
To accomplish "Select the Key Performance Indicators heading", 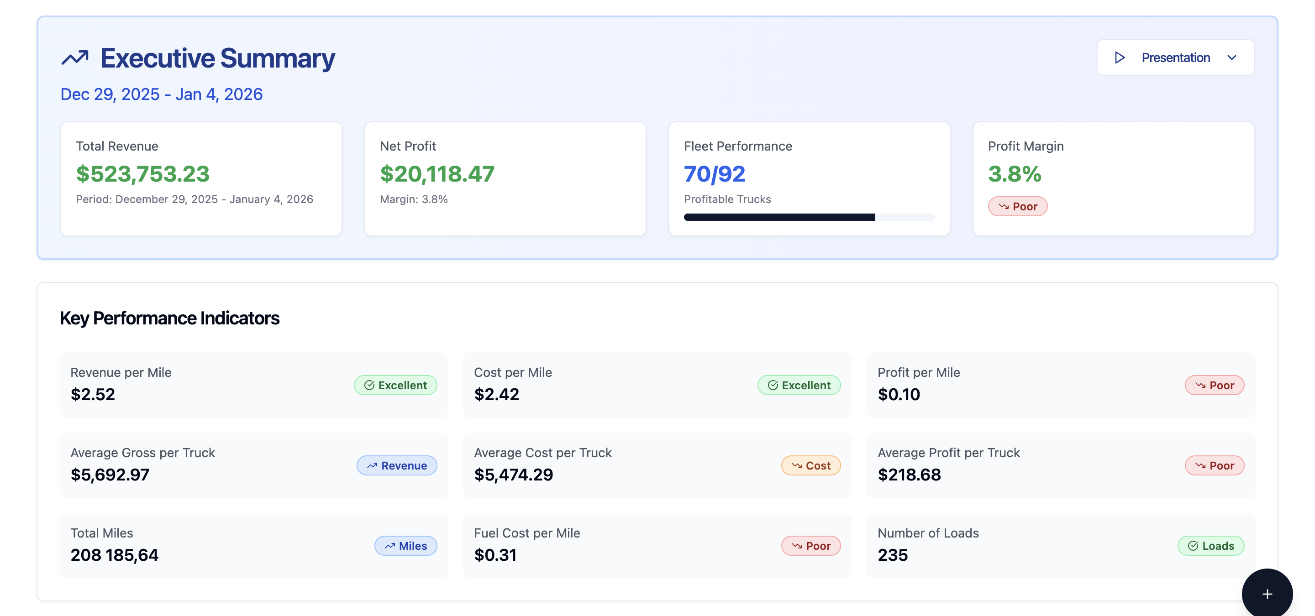I will 169,318.
